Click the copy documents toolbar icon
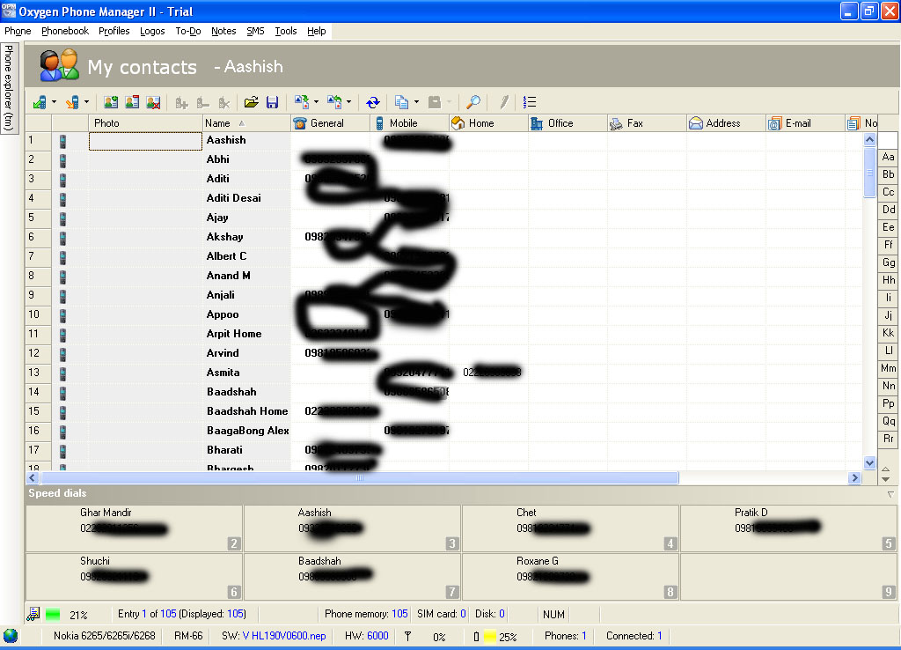Screen dimensions: 901x650 [x=401, y=102]
